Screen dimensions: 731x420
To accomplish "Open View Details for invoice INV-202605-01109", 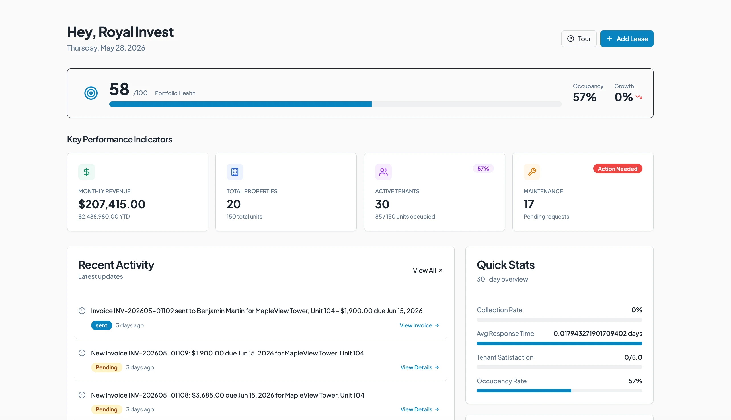I will pyautogui.click(x=420, y=367).
